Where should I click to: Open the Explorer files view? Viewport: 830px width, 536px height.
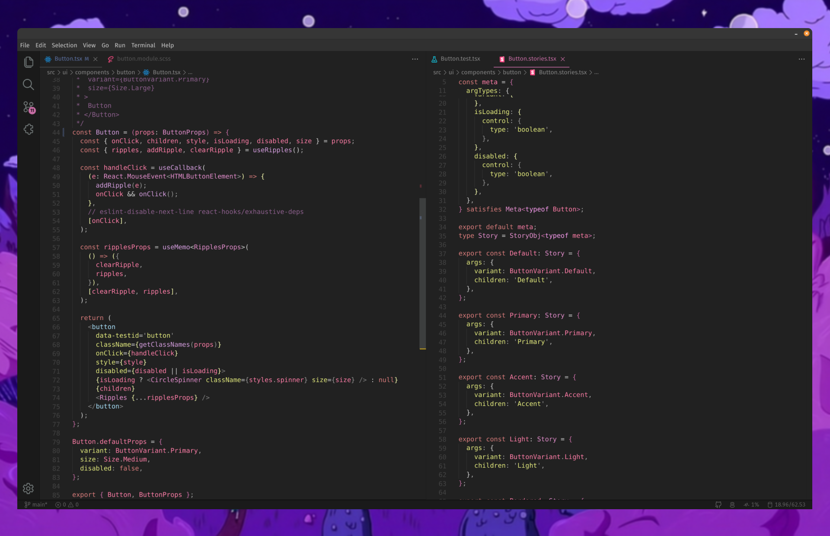click(29, 62)
